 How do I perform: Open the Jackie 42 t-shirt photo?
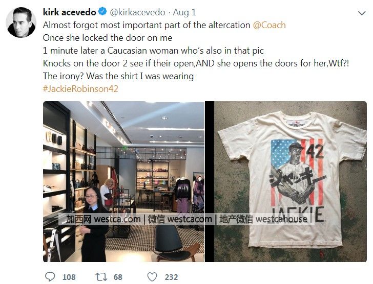[286, 182]
